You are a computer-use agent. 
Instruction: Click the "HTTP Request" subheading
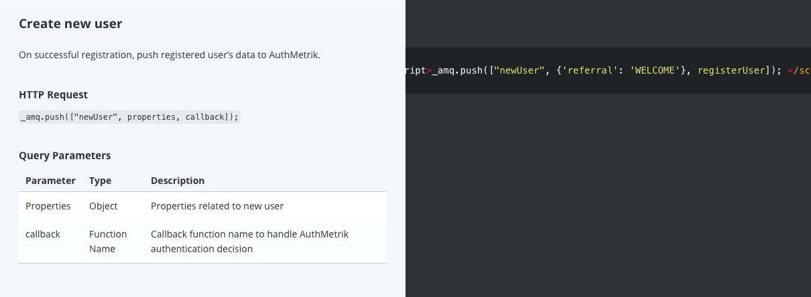53,95
